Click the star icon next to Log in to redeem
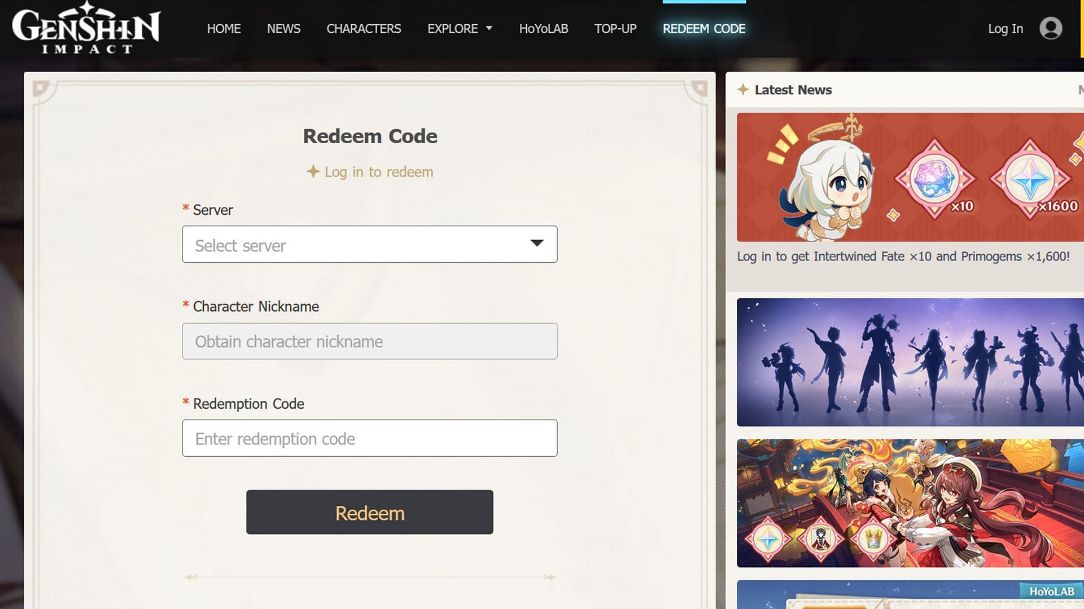 pos(312,172)
